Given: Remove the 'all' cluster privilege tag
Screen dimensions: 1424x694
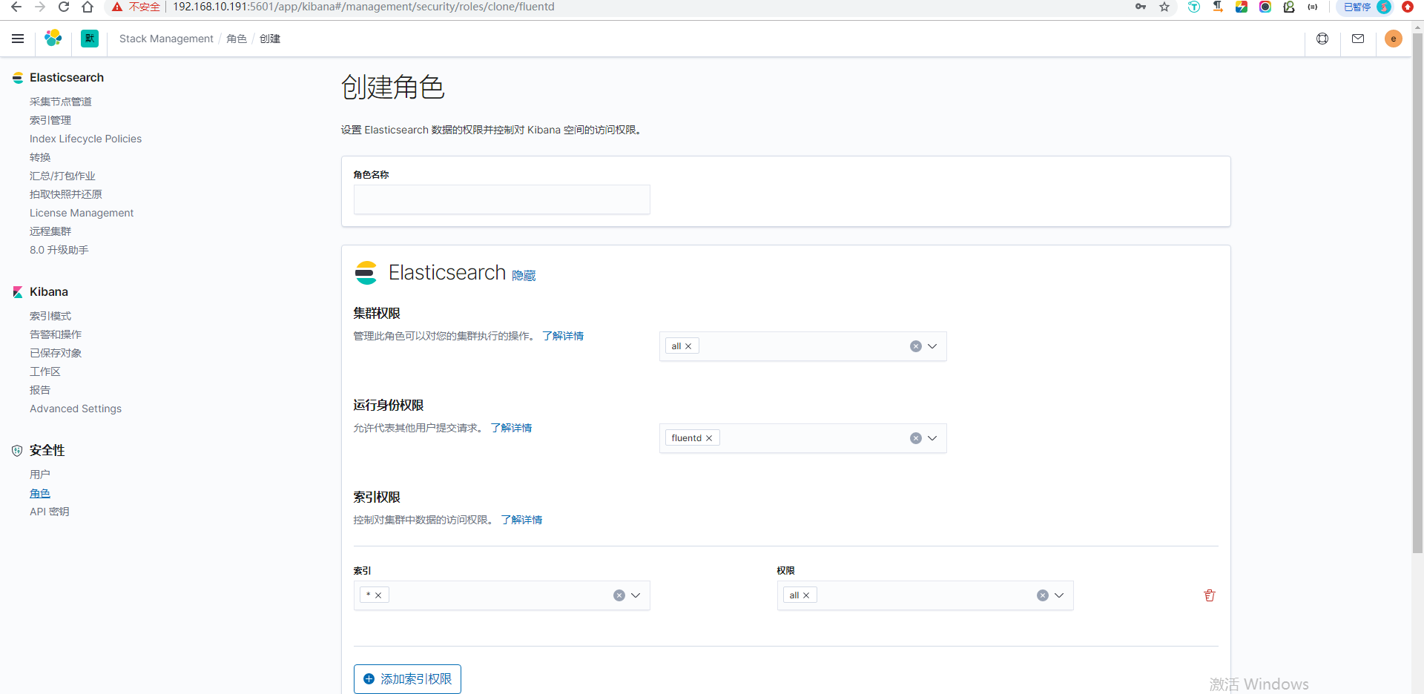Looking at the screenshot, I should [x=688, y=346].
